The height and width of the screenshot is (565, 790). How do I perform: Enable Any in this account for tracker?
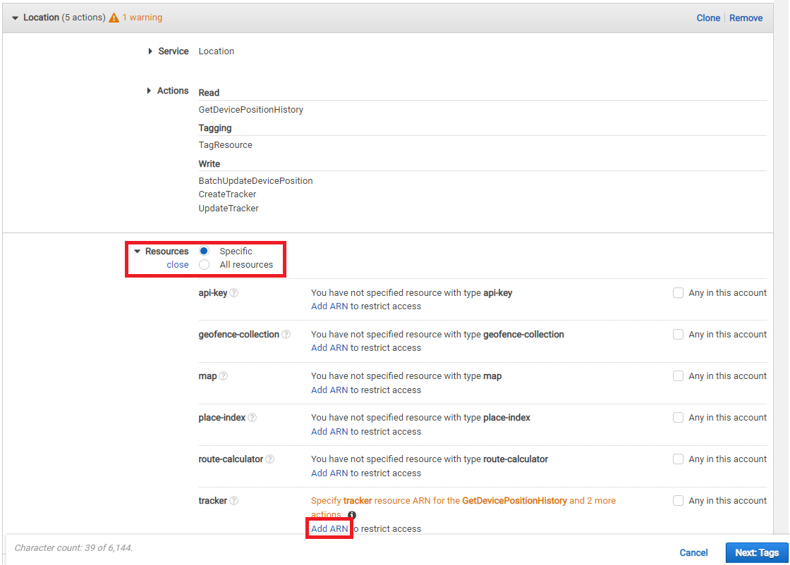[678, 500]
